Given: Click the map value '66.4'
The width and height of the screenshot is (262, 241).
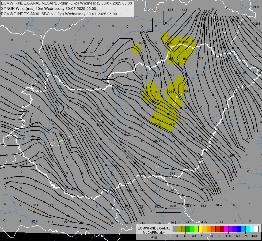Looking at the screenshot, I should tap(36, 205).
